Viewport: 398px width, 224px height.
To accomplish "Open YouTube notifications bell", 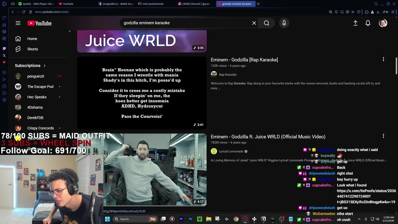I will click(x=368, y=23).
